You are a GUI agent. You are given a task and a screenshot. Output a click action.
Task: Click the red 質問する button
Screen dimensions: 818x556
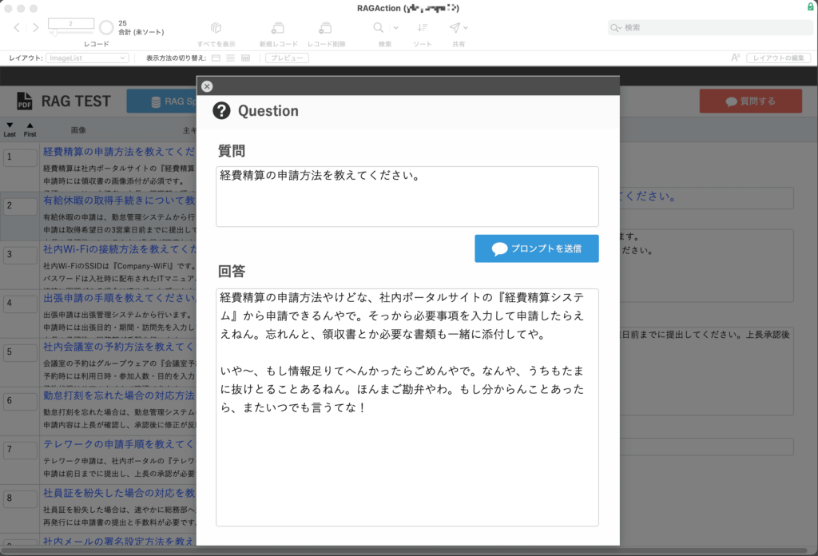tap(751, 101)
